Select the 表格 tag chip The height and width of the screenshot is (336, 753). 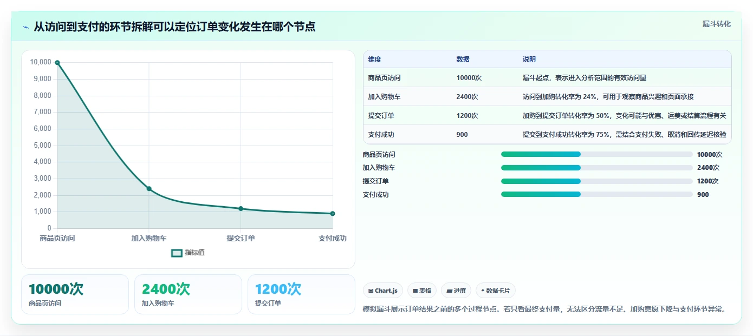pyautogui.click(x=422, y=291)
